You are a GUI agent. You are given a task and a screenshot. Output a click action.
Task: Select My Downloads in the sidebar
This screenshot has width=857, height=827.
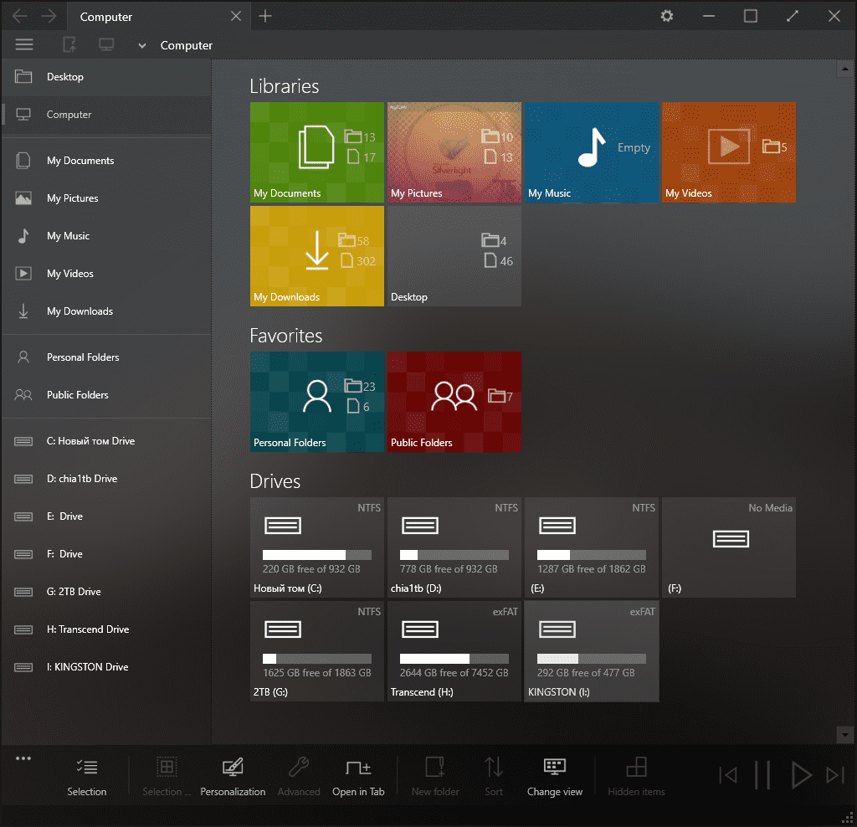(x=80, y=311)
